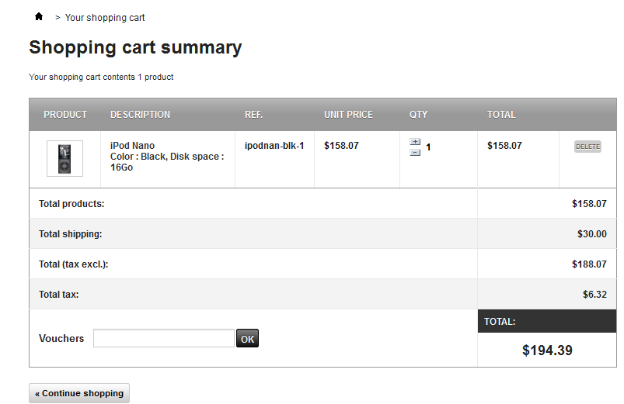Click the Total tax $6.32 amount
The height and width of the screenshot is (404, 624).
point(594,295)
